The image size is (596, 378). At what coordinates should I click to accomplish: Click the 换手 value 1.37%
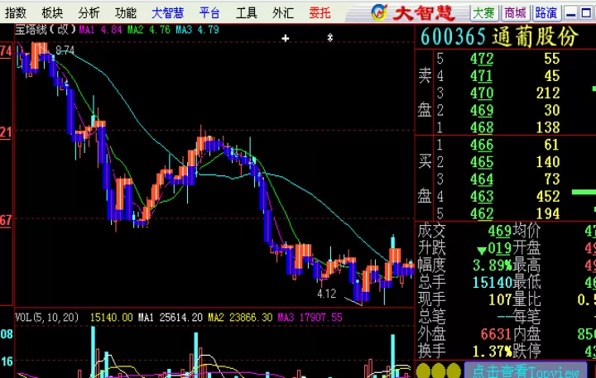click(x=493, y=352)
